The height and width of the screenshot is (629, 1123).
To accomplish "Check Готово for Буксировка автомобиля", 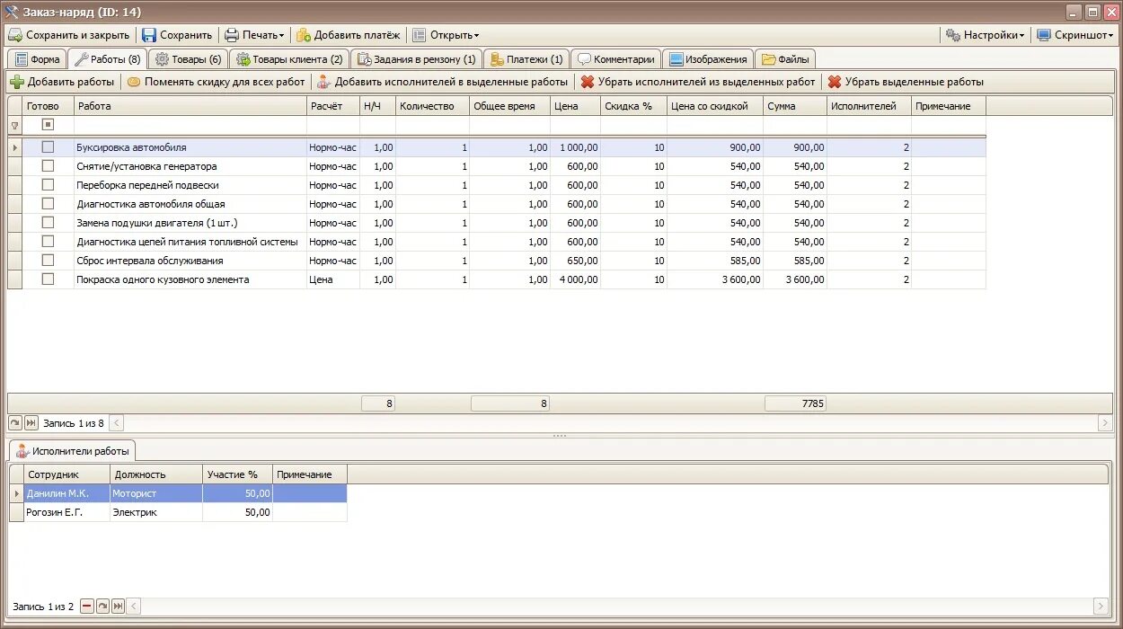I will point(49,146).
